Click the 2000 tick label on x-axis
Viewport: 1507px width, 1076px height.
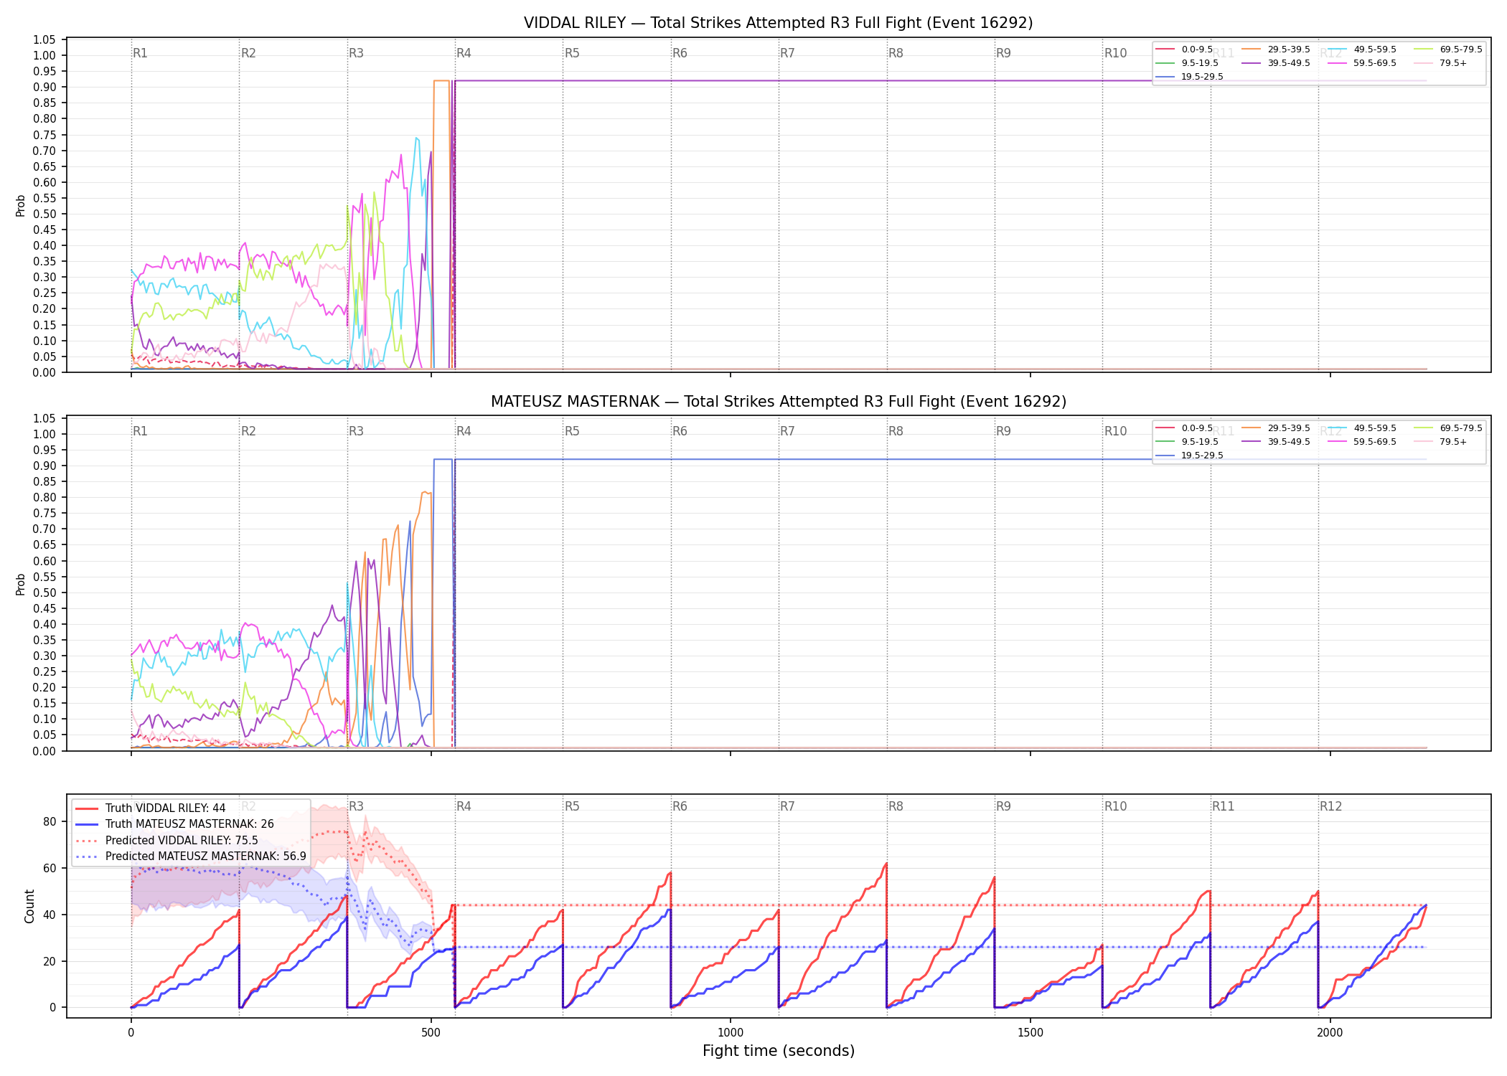tap(1330, 1032)
